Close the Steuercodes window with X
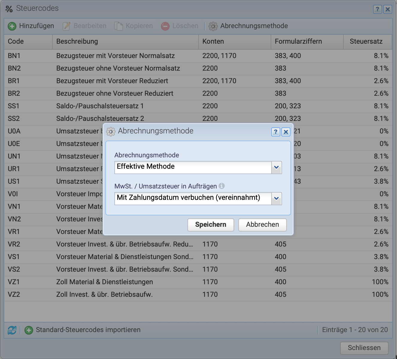 [x=387, y=9]
